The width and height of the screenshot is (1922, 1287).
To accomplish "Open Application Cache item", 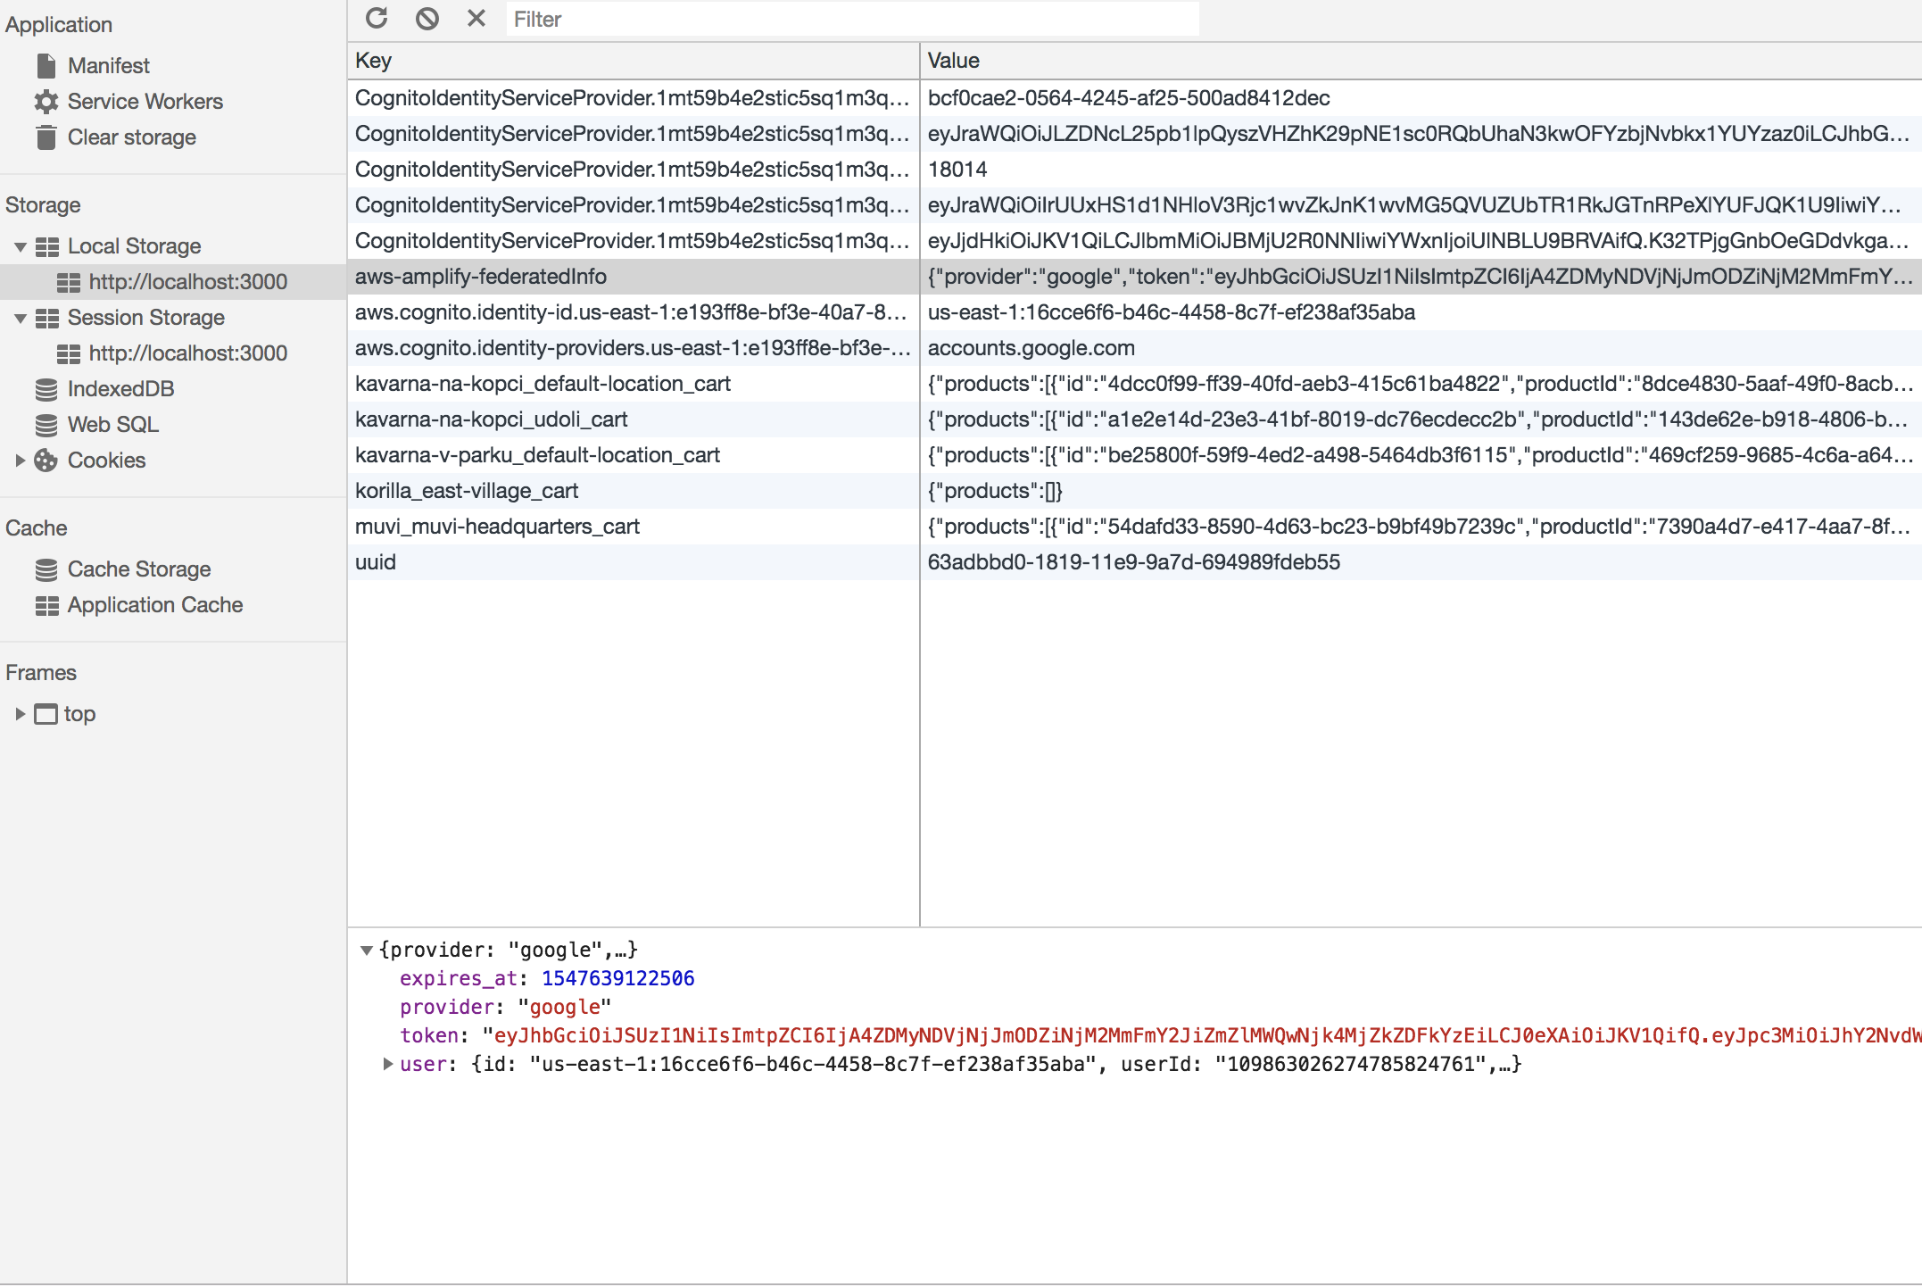I will (154, 604).
